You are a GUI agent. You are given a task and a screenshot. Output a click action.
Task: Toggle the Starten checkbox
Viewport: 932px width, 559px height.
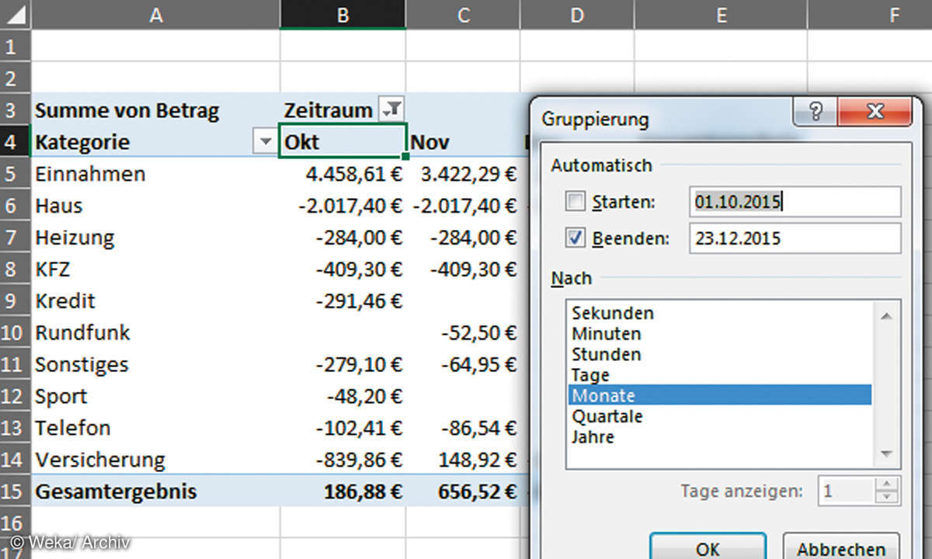pyautogui.click(x=575, y=202)
